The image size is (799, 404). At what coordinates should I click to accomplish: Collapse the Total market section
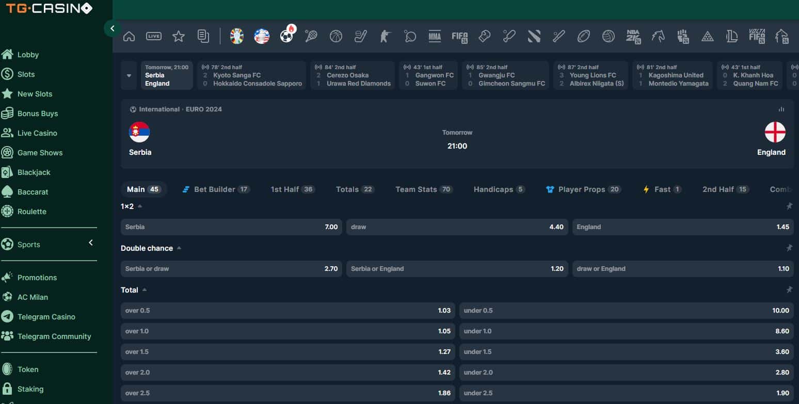pyautogui.click(x=145, y=290)
